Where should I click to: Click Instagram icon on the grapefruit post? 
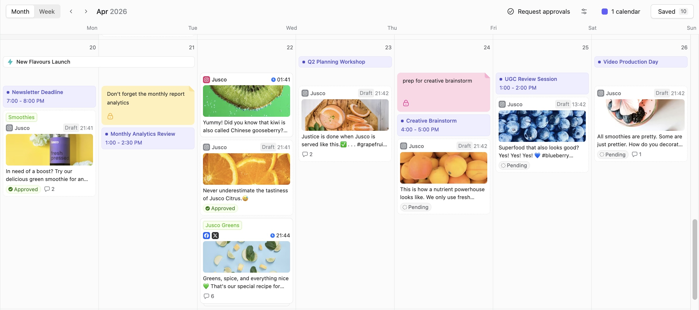point(305,93)
